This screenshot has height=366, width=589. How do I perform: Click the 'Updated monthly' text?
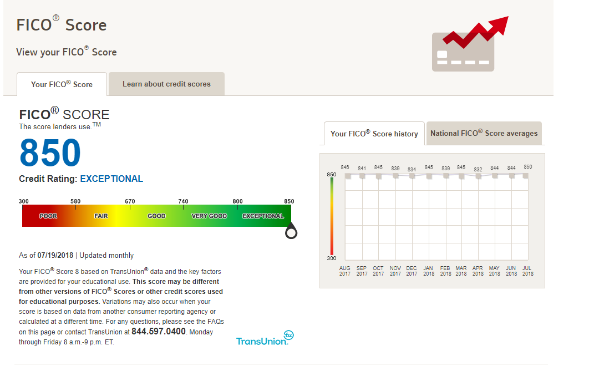pos(106,255)
